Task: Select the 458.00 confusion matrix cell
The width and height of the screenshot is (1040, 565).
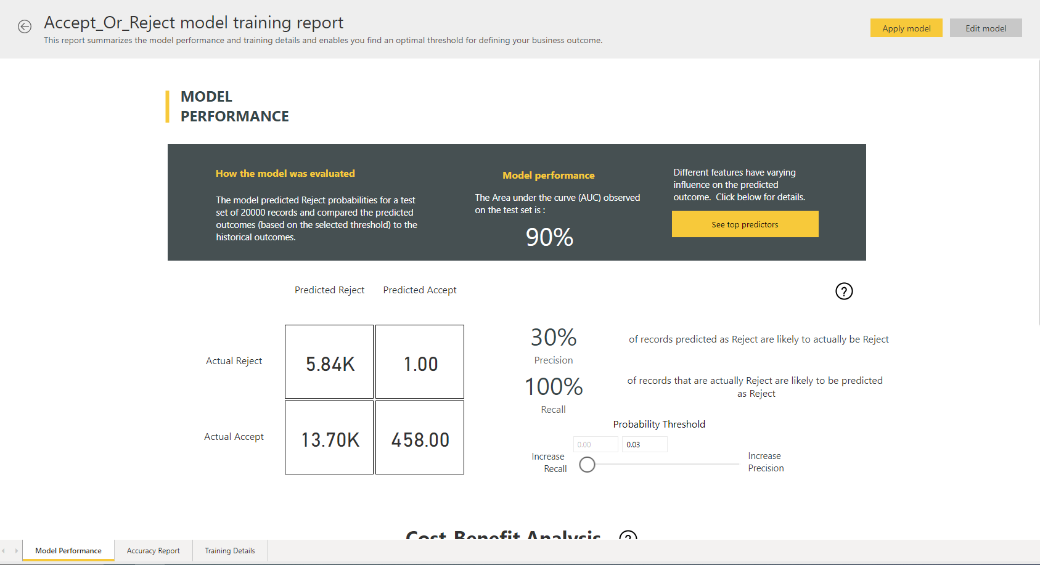Action: click(x=420, y=437)
